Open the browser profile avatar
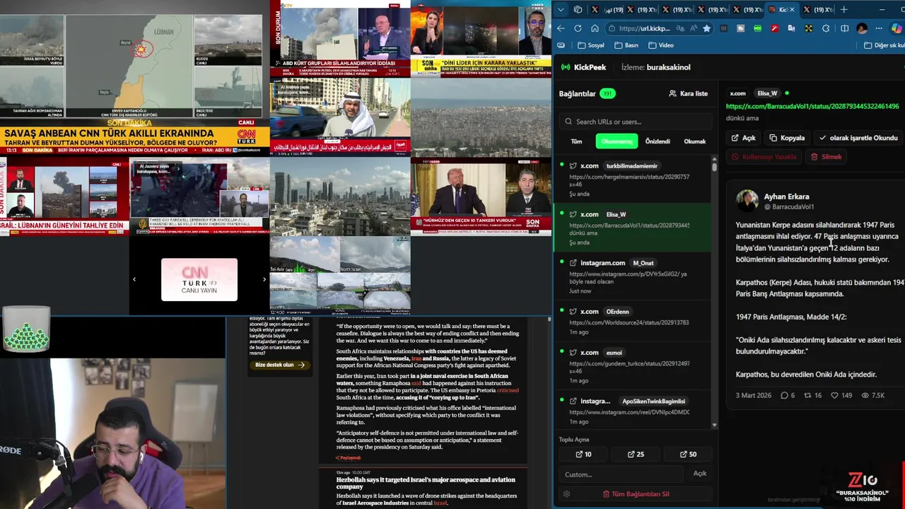Screen dimensions: 905x509 click(x=862, y=28)
